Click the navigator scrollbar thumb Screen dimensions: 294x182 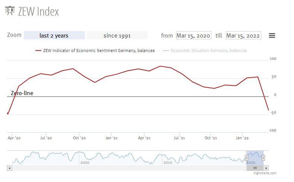pos(255,168)
